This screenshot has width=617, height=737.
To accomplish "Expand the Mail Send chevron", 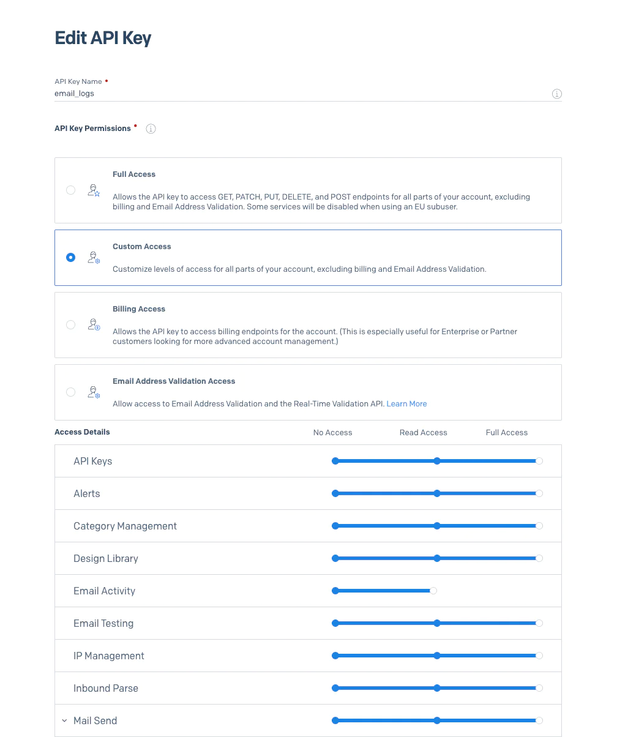I will pyautogui.click(x=64, y=721).
